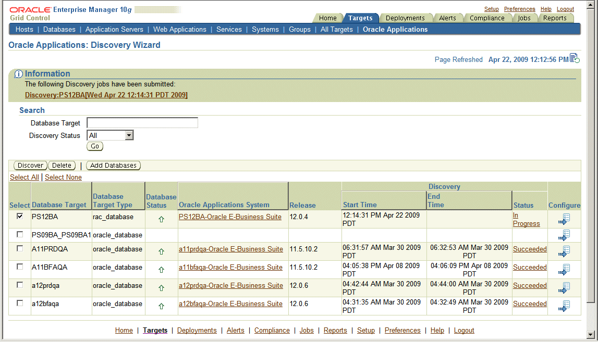598x342 pixels.
Task: Click the footer Compliance link
Action: click(272, 330)
